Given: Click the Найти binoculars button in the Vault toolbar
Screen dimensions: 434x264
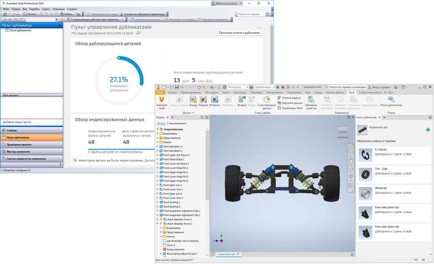Looking at the screenshot, I should click(x=67, y=14).
